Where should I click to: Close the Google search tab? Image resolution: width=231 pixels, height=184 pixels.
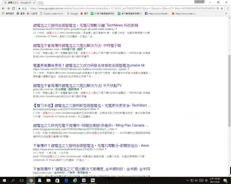tap(34, 3)
